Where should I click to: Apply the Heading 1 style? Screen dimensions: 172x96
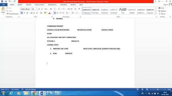point(105,11)
